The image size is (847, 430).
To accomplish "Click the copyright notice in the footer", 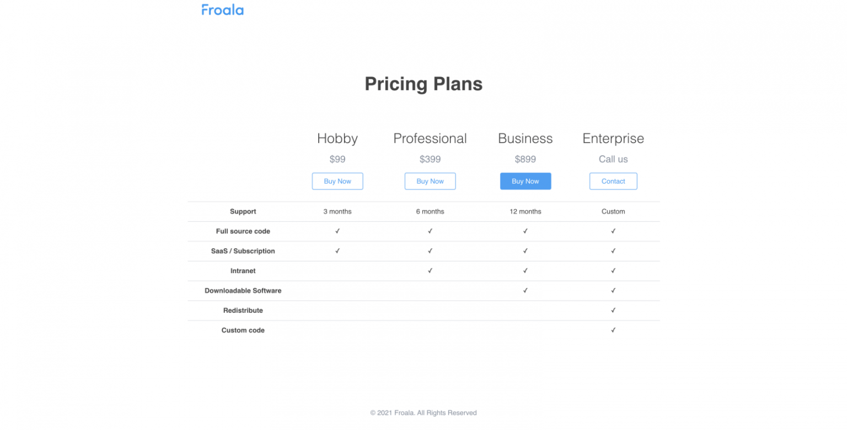I will tap(423, 412).
